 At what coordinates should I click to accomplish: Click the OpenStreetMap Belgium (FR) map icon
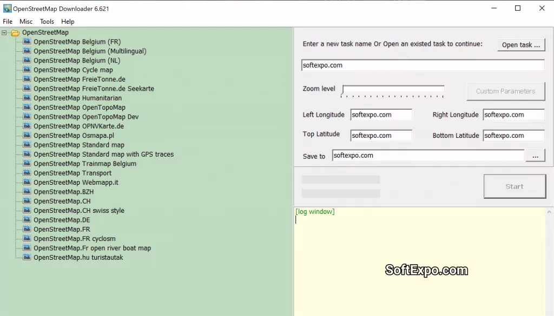coord(27,42)
